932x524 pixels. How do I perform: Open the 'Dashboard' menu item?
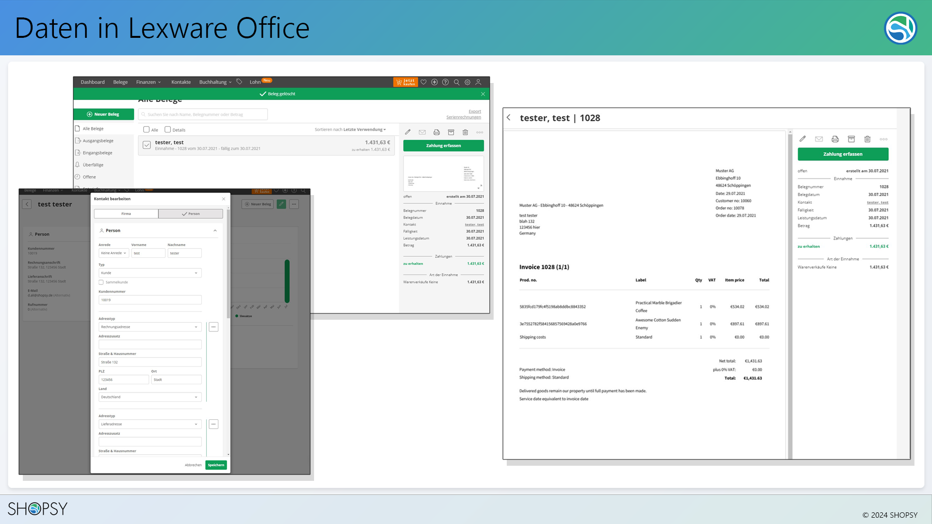click(93, 82)
